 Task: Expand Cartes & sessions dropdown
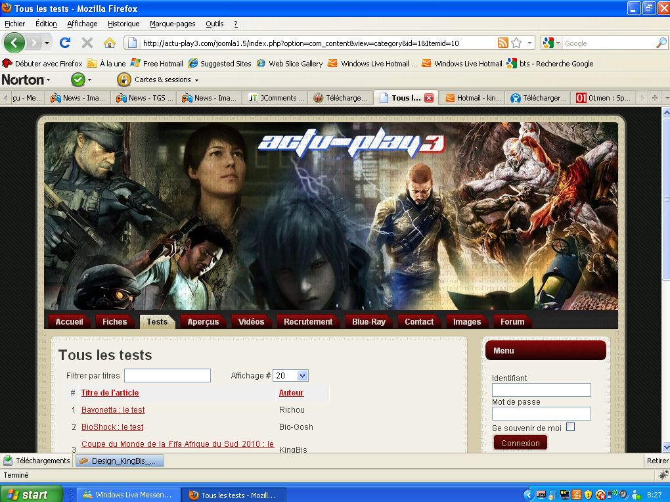point(196,80)
